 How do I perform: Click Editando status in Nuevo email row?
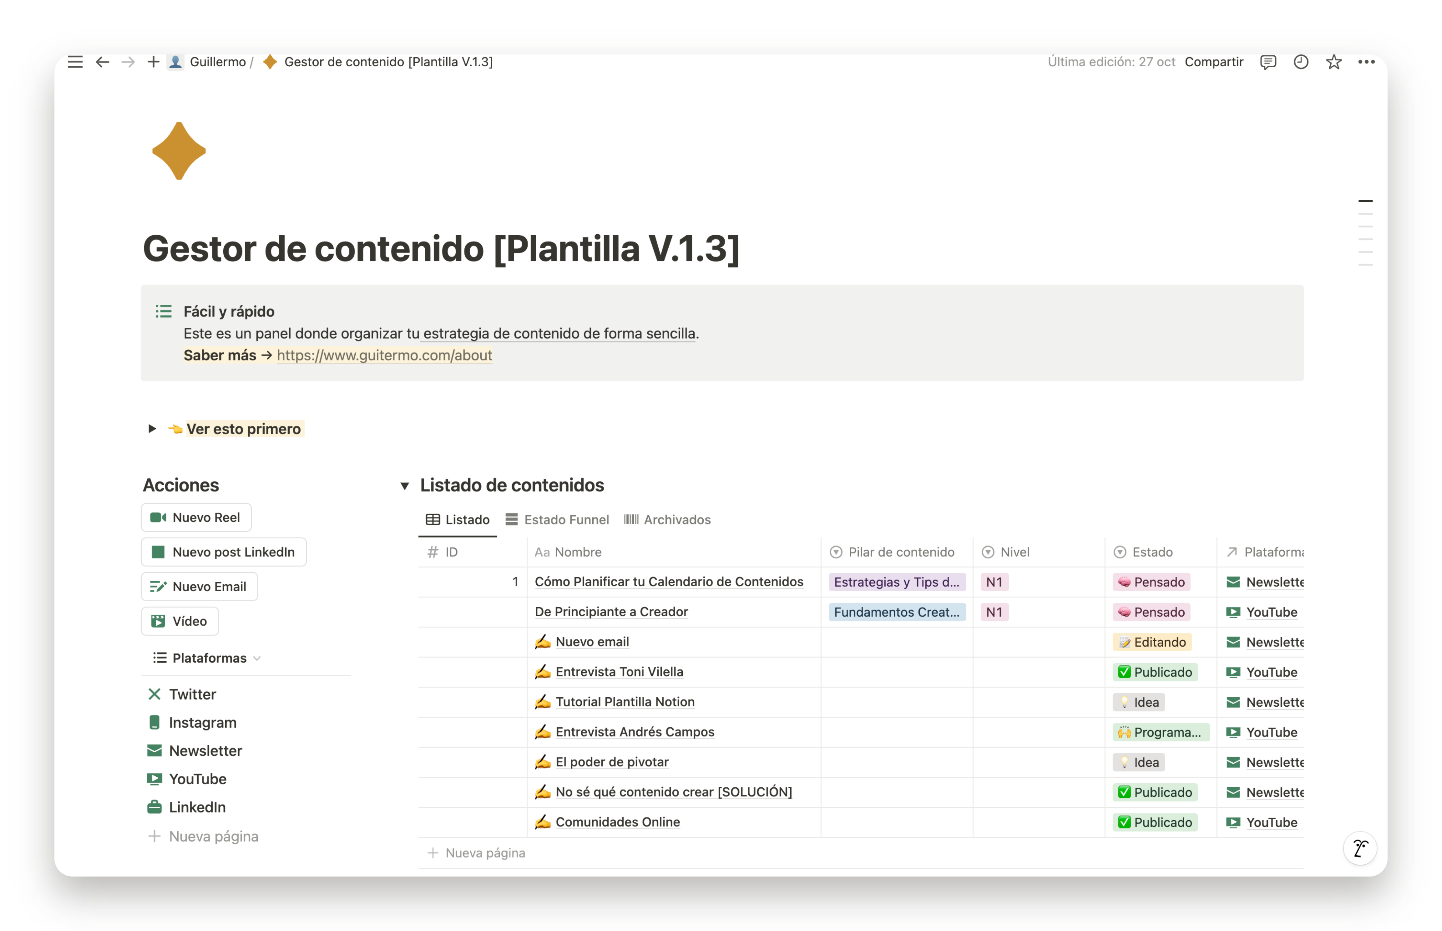(1152, 642)
